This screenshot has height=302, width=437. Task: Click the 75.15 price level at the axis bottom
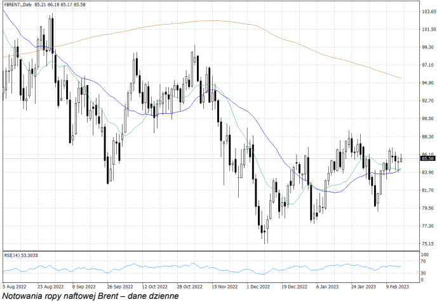click(410, 244)
